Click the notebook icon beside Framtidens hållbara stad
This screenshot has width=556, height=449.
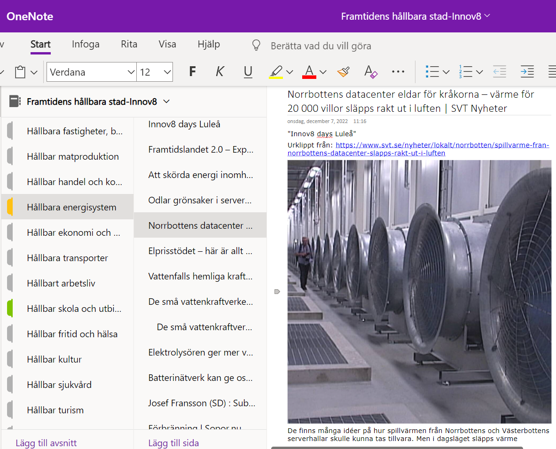click(x=15, y=101)
